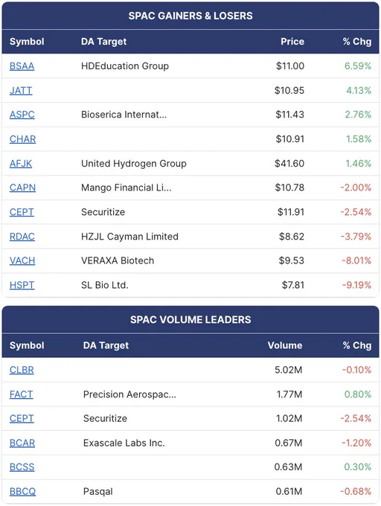The image size is (381, 506).
Task: Open the BCAR symbol link
Action: coord(22,443)
